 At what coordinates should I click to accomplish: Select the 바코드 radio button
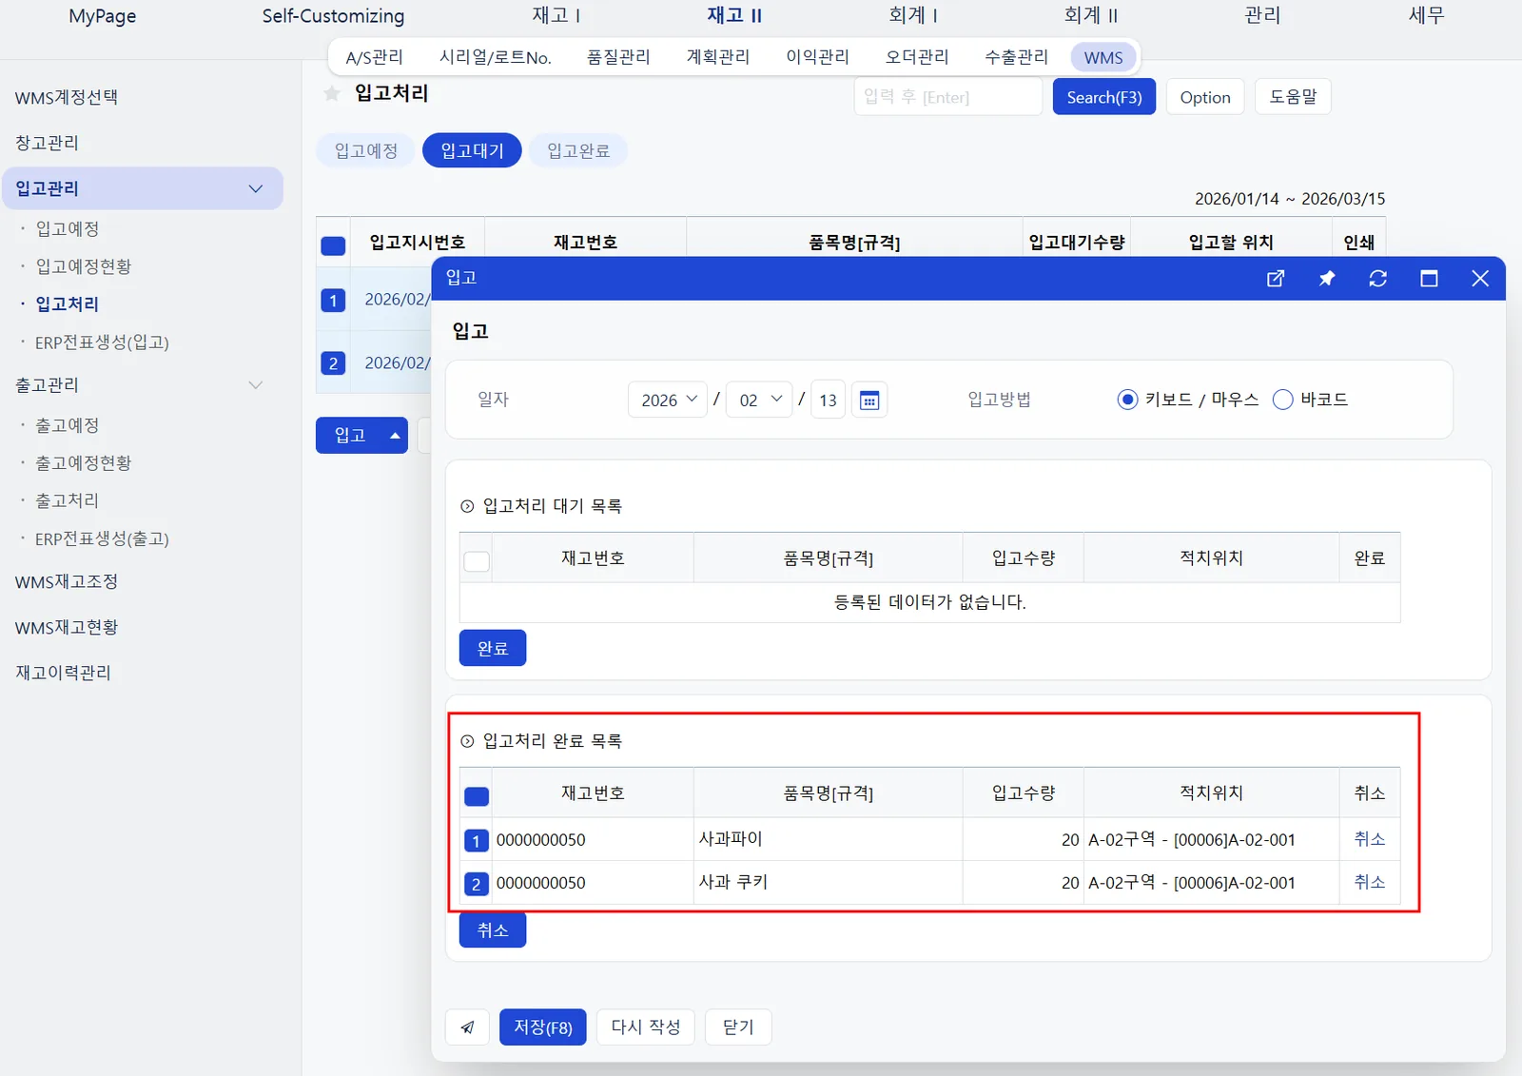[x=1282, y=400]
